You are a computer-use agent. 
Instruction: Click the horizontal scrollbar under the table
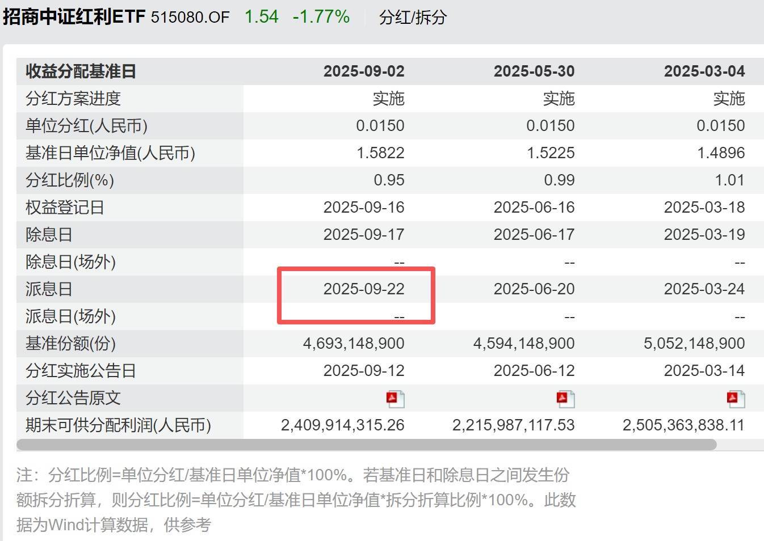click(367, 445)
